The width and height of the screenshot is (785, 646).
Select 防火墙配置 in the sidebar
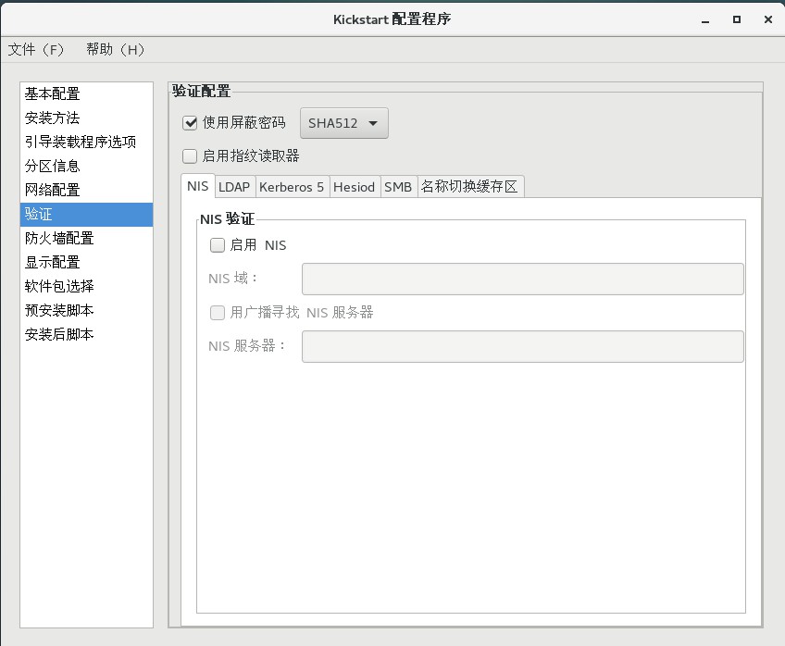click(x=86, y=238)
